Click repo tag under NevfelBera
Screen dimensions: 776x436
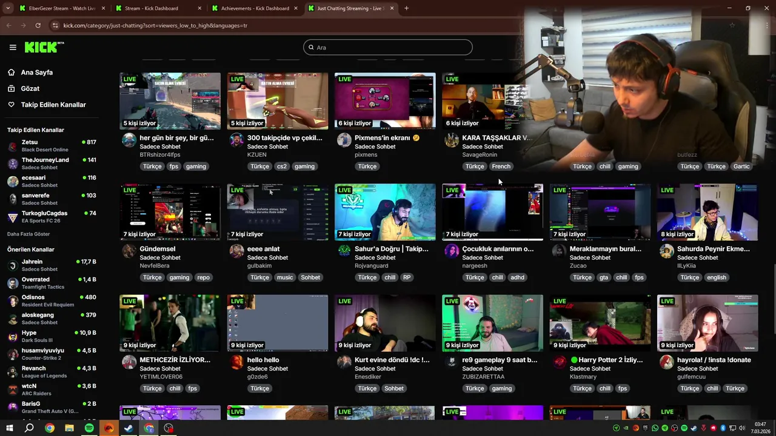pyautogui.click(x=203, y=277)
